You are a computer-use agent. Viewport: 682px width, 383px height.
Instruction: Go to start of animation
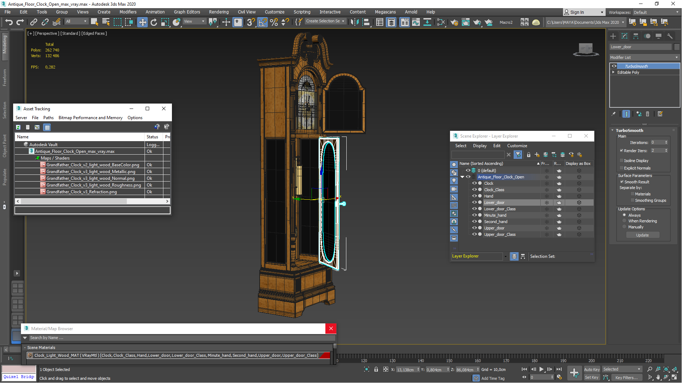[524, 369]
